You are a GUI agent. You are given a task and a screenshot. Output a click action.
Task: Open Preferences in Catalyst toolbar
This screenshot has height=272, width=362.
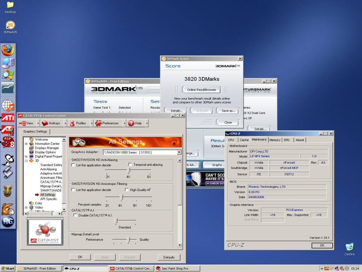107,123
